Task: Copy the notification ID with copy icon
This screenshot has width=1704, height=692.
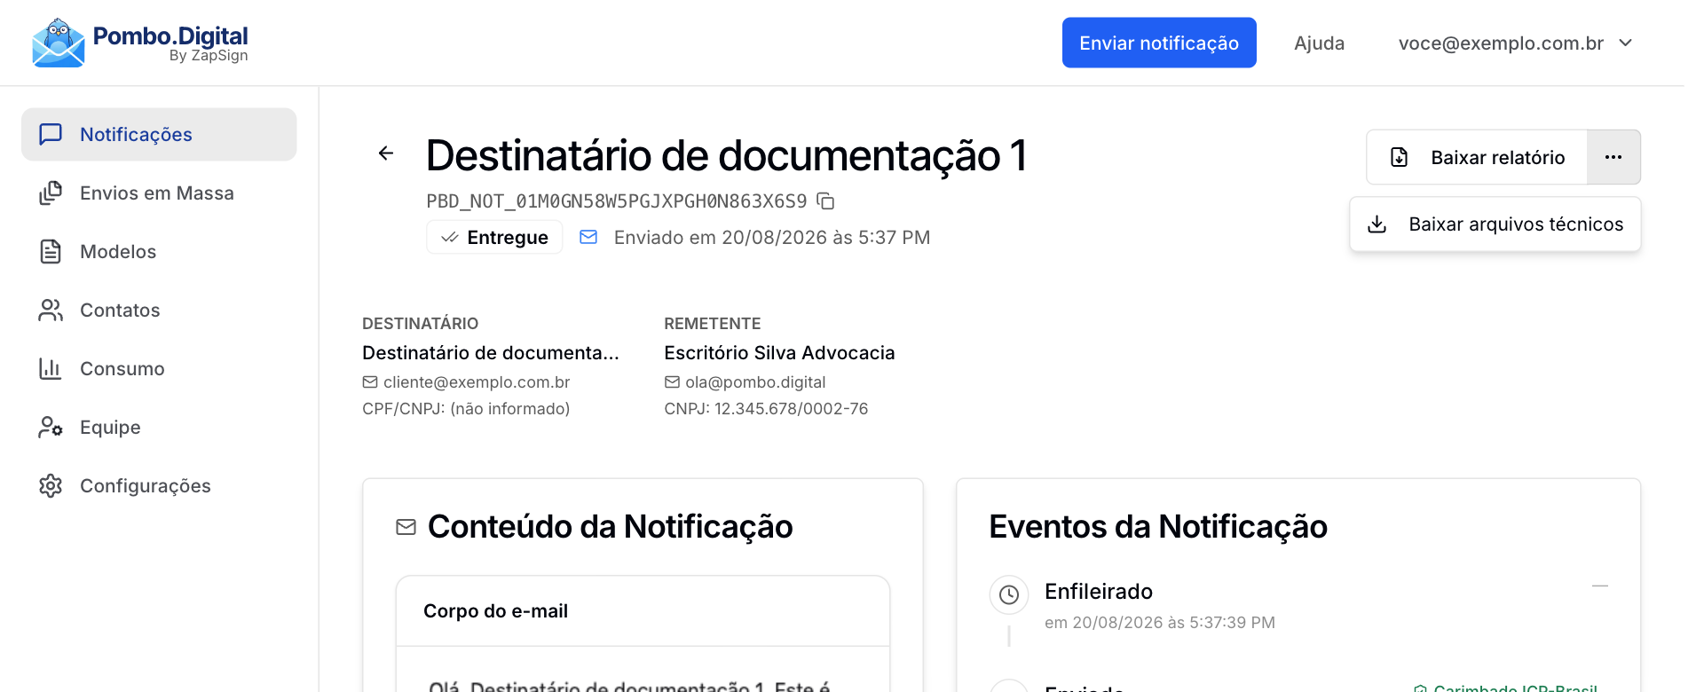Action: pyautogui.click(x=825, y=201)
